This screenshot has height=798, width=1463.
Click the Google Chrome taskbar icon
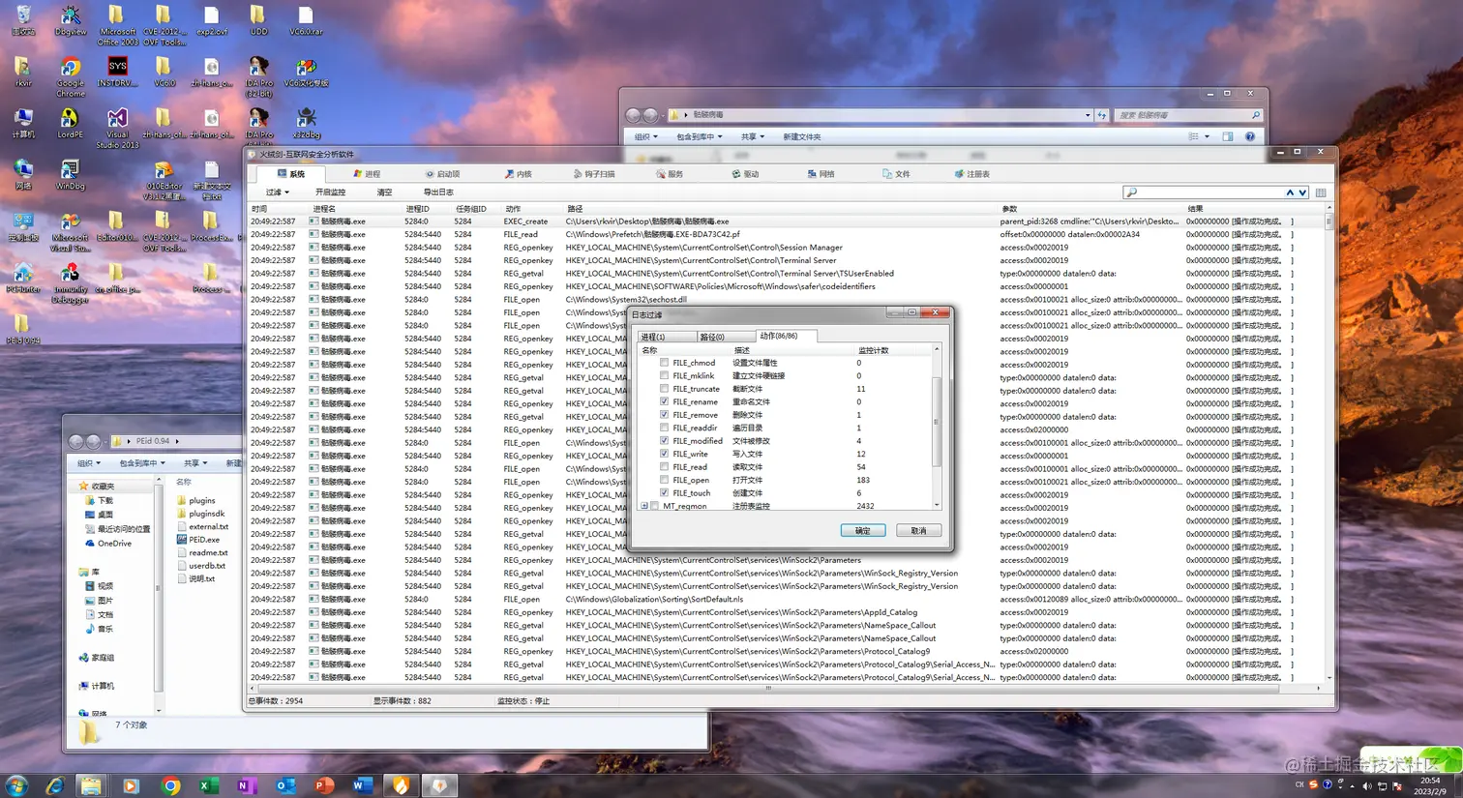point(170,785)
